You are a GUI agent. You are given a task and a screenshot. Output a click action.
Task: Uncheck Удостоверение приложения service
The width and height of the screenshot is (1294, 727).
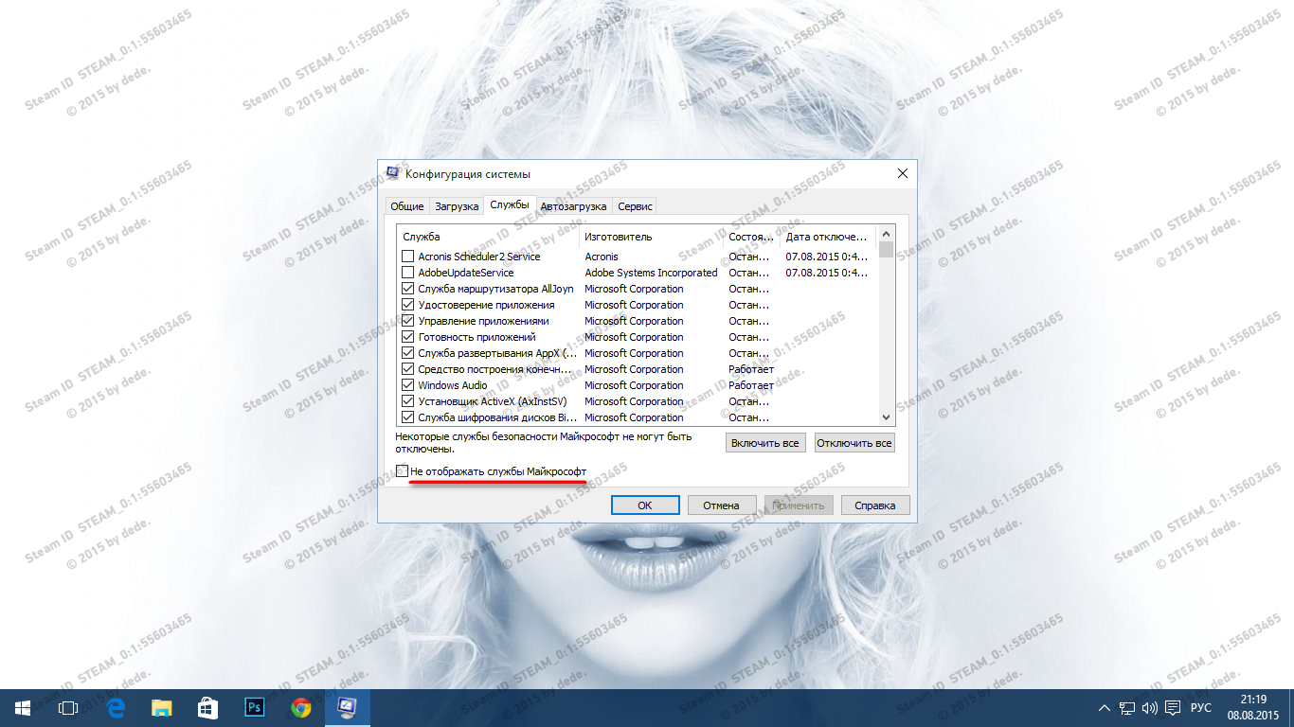coord(407,305)
